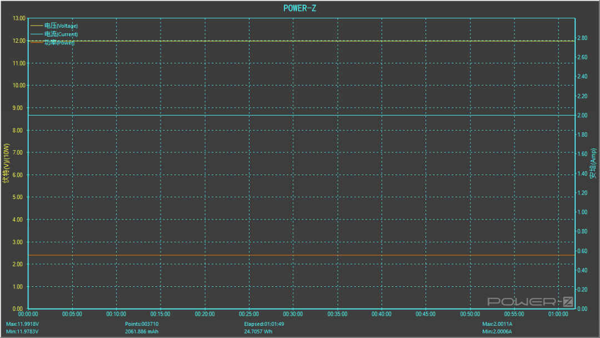Click the 00:45:00 time axis label
600x338 pixels.
pos(426,314)
